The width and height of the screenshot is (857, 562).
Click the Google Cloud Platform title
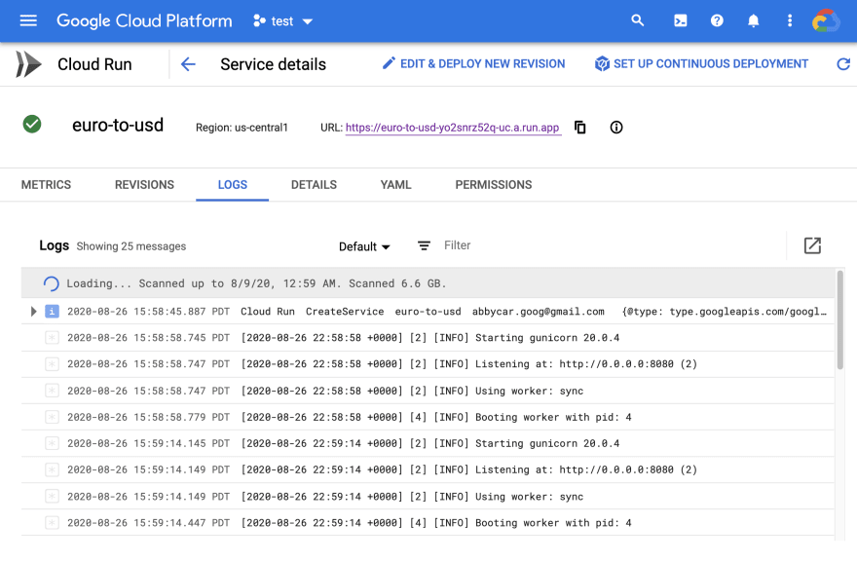click(x=144, y=20)
